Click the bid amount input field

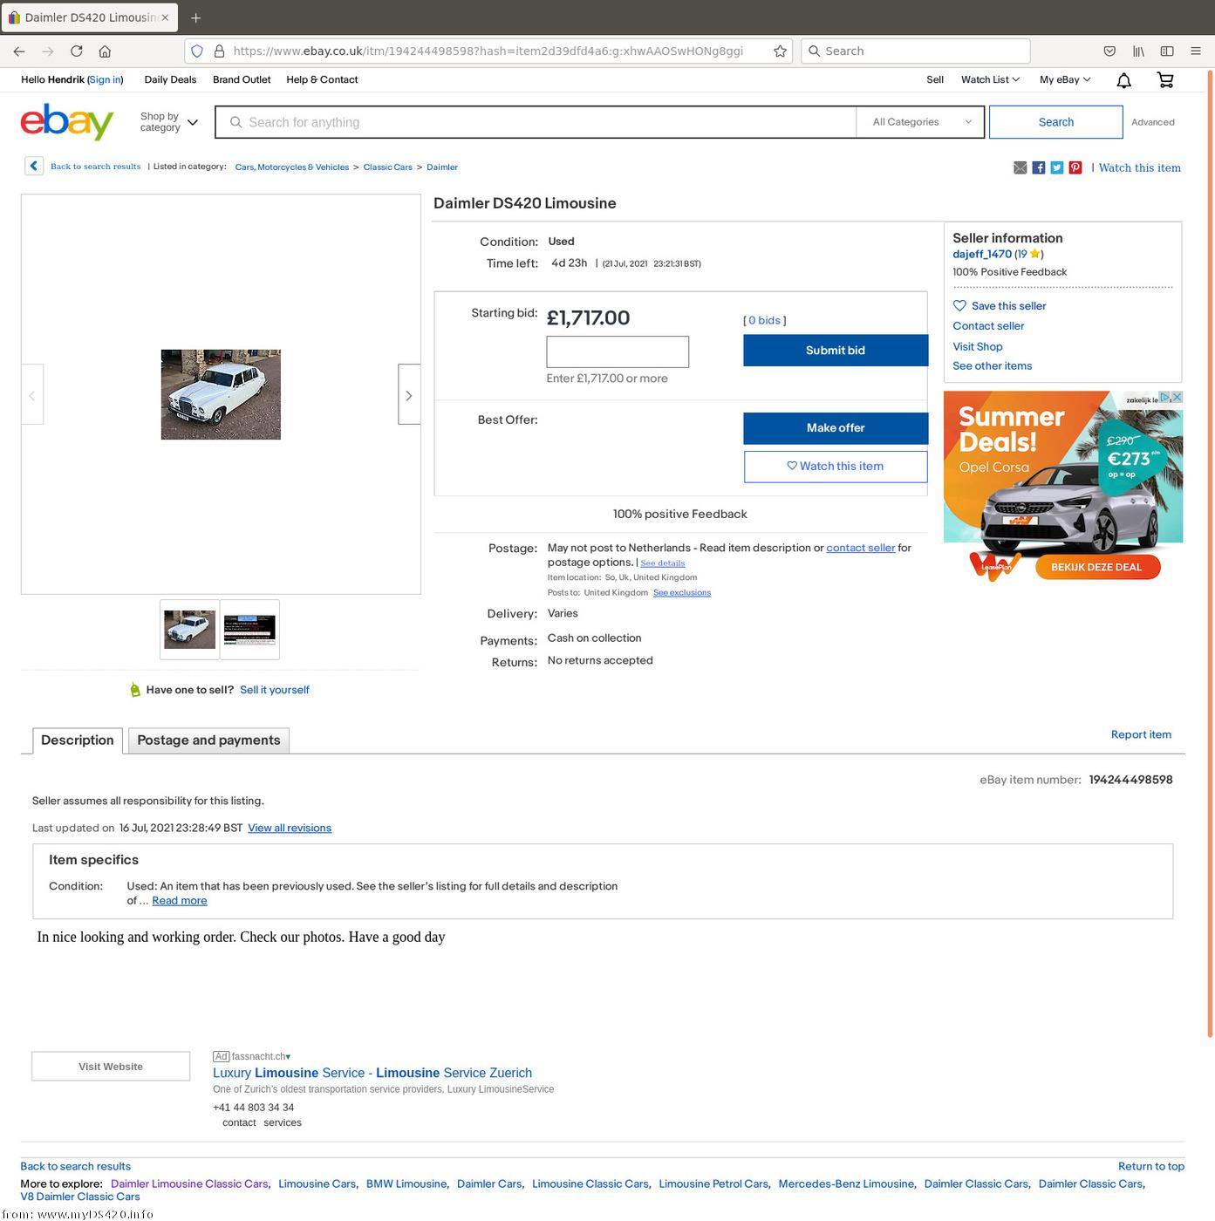click(617, 351)
